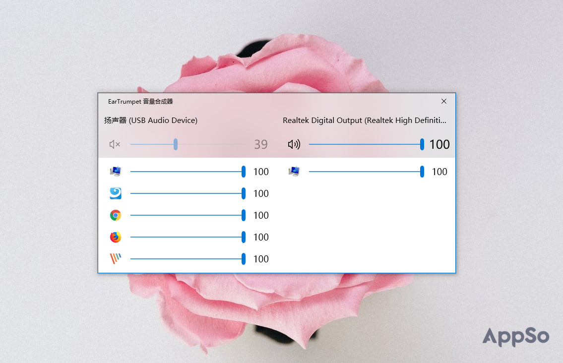Click the Realtek Digital Output device label
The image size is (563, 363).
[365, 121]
